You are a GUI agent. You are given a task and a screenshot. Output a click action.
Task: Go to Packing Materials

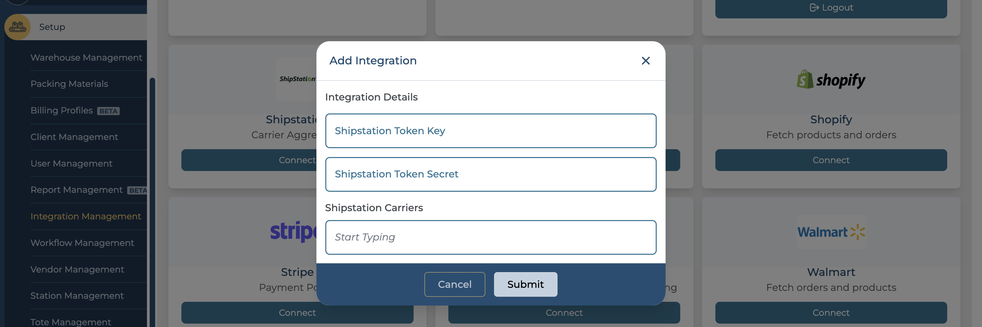(x=69, y=84)
